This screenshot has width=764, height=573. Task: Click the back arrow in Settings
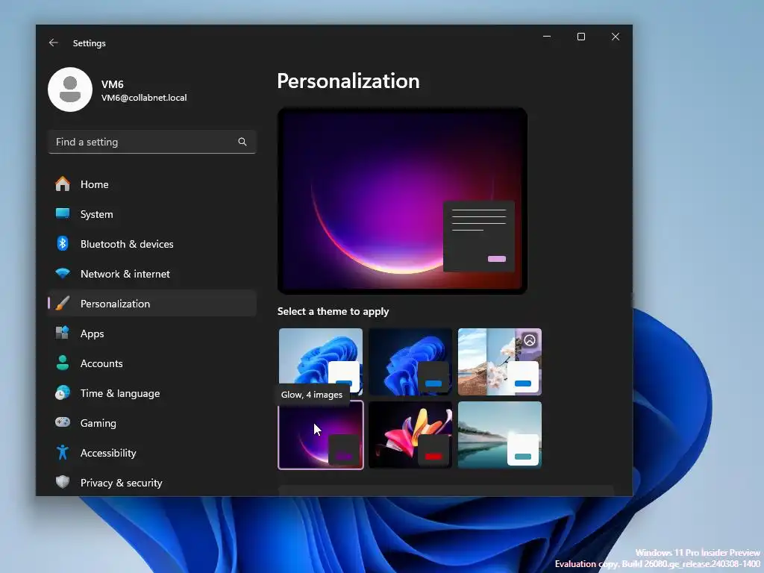coord(54,43)
